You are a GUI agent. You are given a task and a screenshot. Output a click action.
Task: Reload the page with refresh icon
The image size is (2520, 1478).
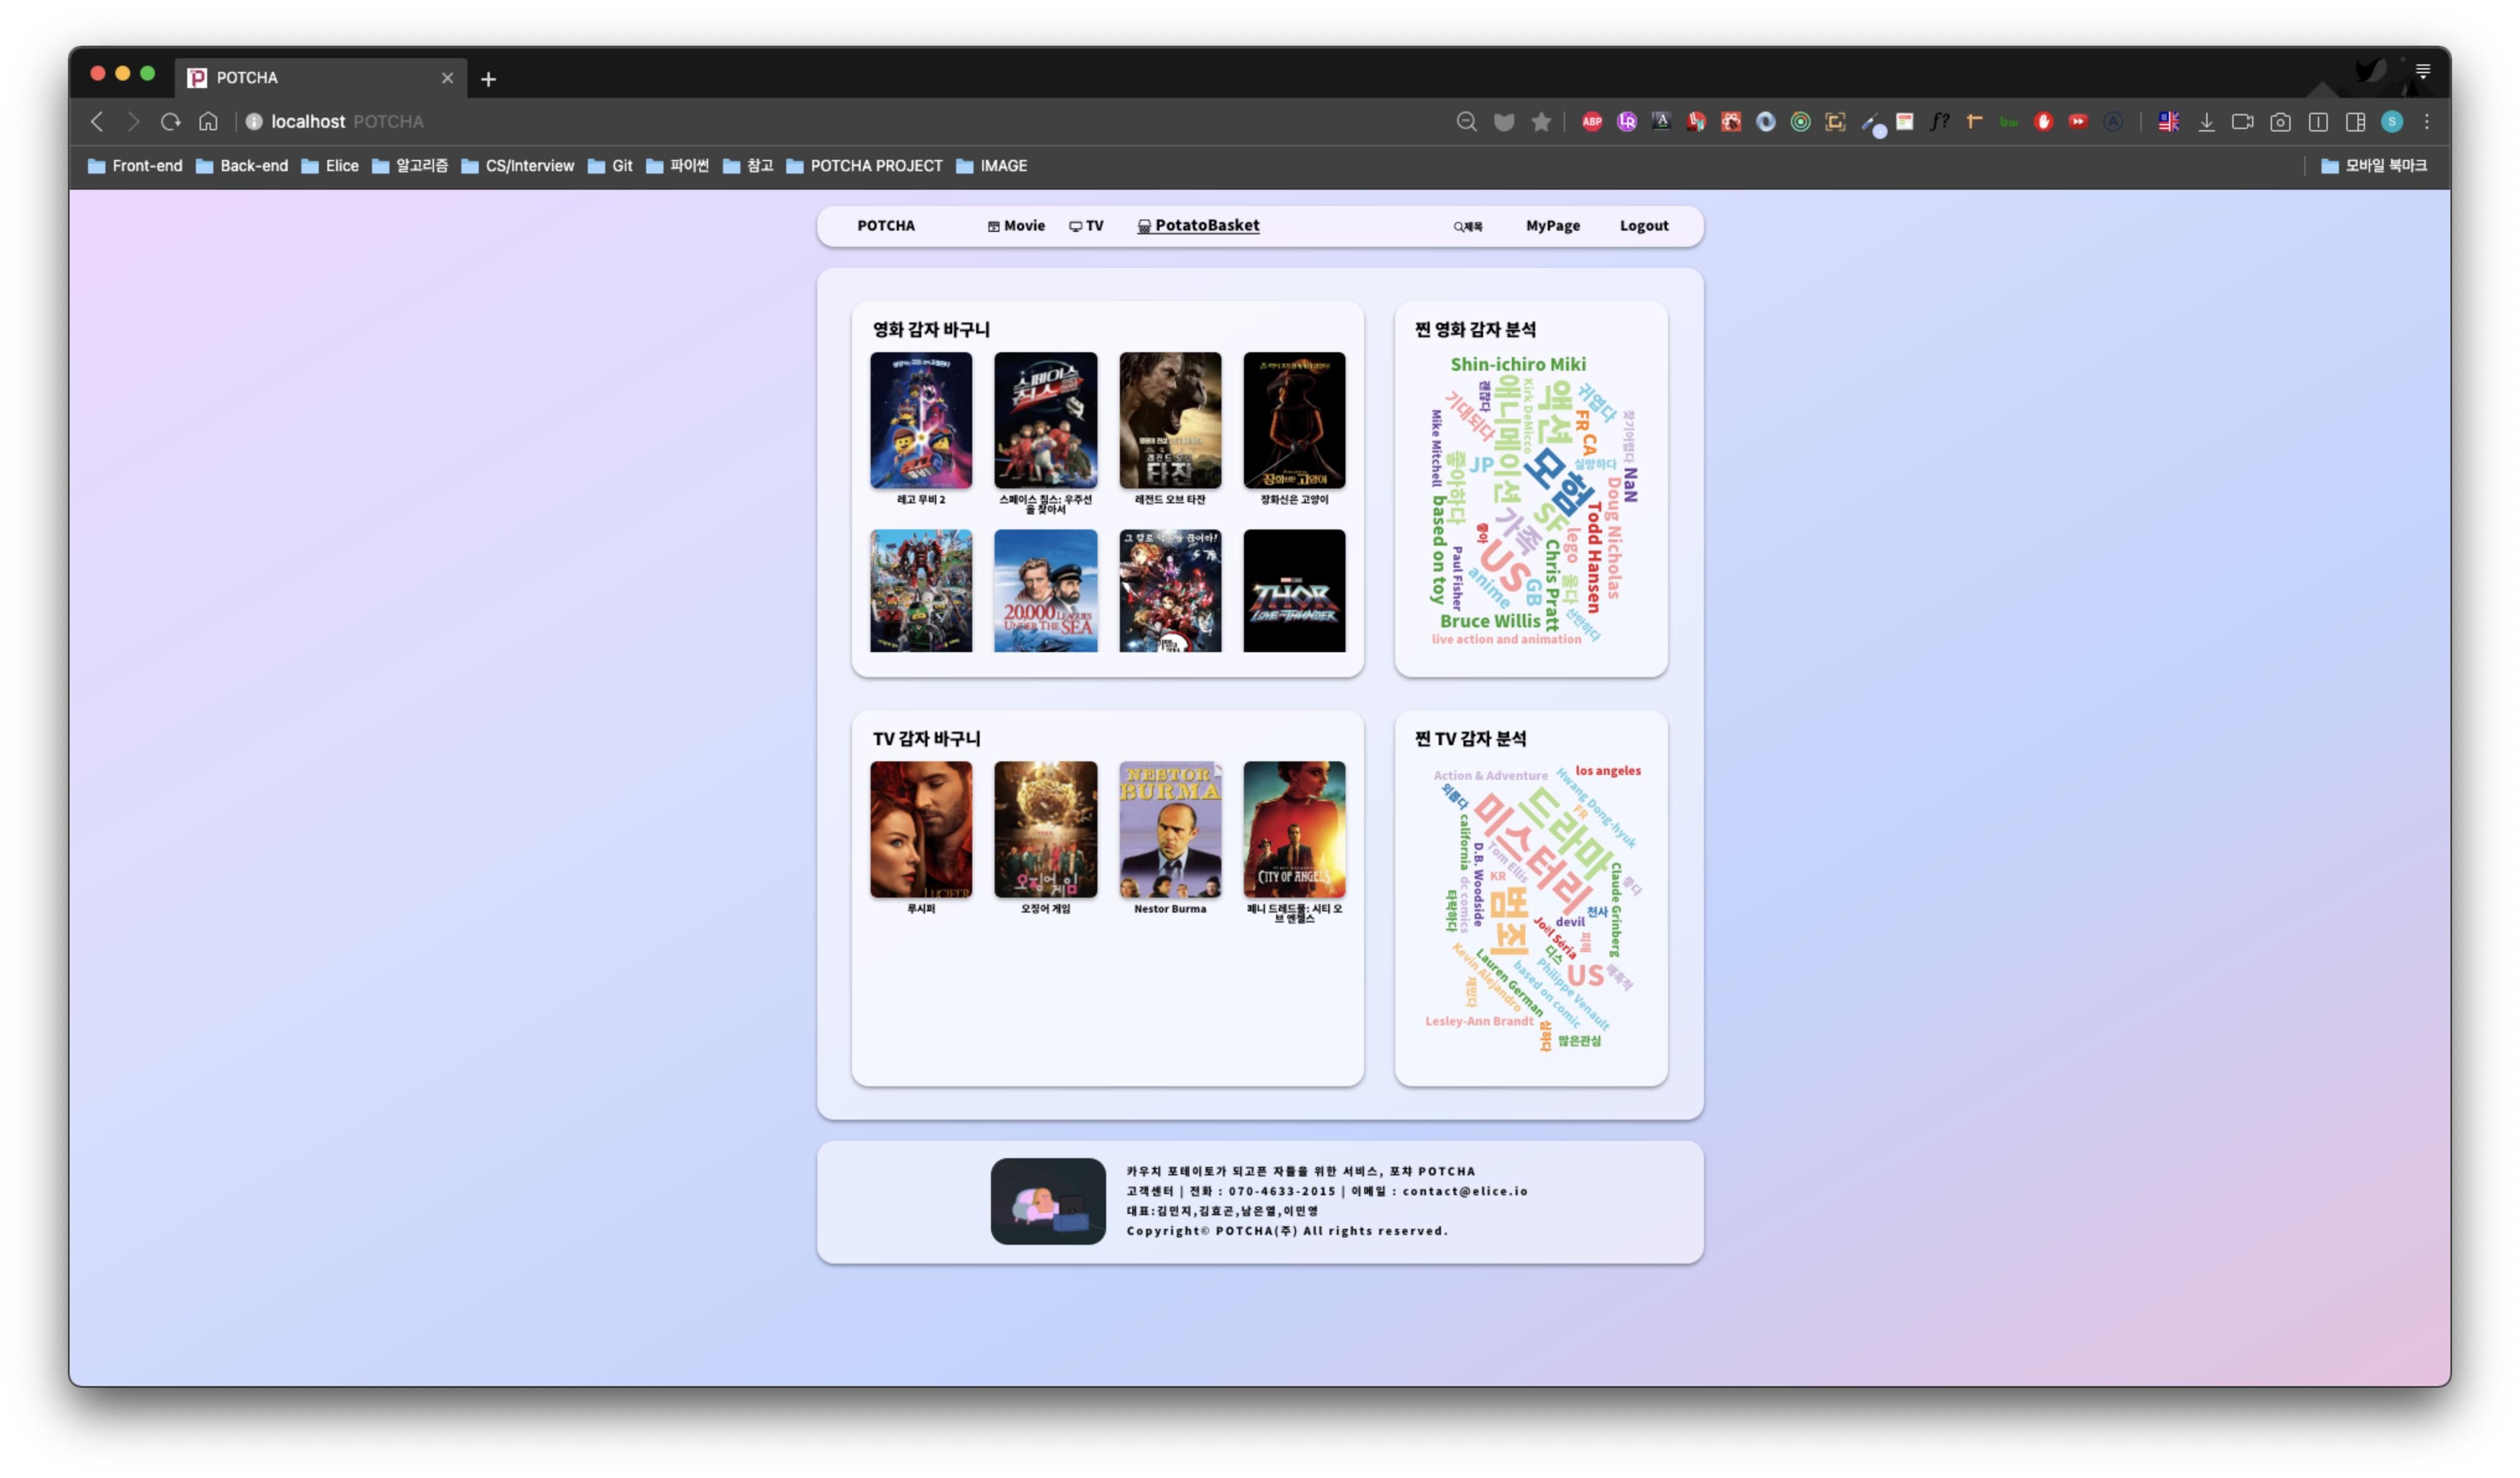click(x=170, y=122)
